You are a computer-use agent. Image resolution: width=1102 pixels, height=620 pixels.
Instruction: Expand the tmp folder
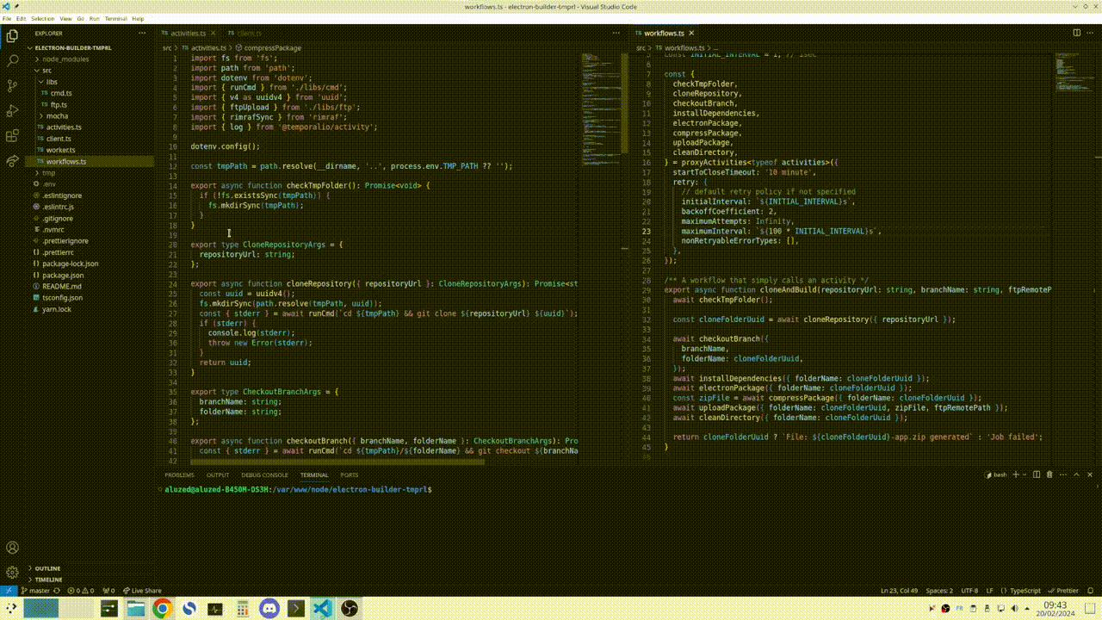tap(48, 173)
